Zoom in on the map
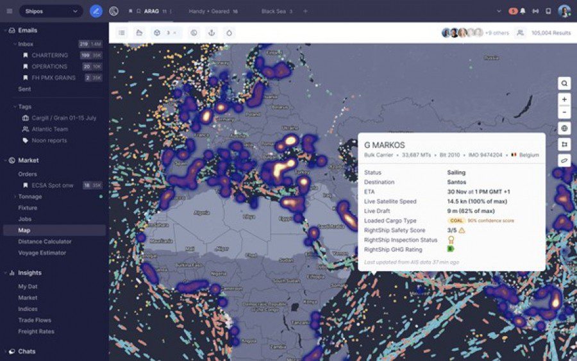Screen dimensions: 577x361 click(x=564, y=100)
